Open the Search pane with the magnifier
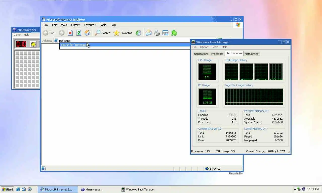Viewport: 322px width, 193px height. click(97, 33)
